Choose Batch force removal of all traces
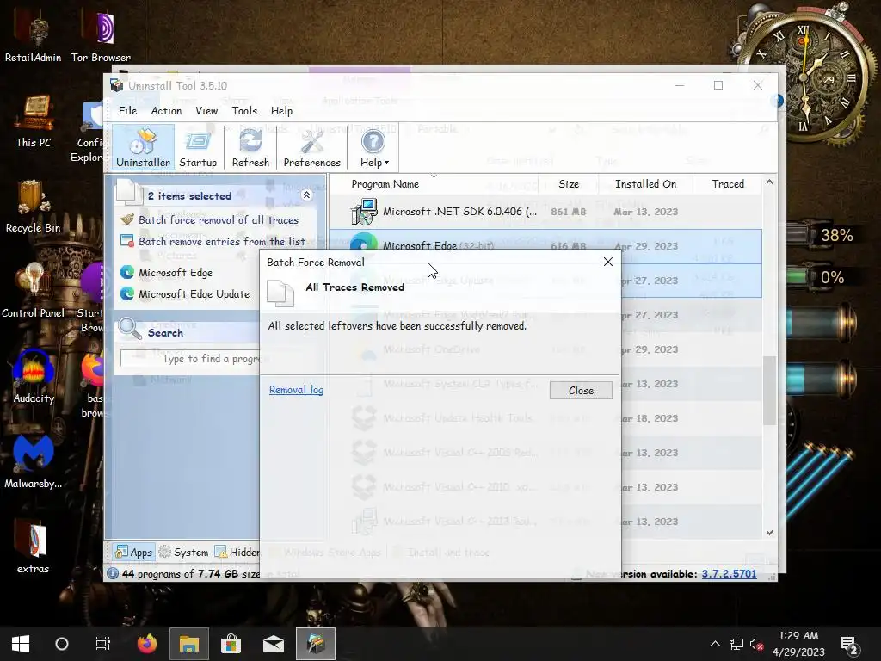Viewport: 881px width, 661px height. 219,219
